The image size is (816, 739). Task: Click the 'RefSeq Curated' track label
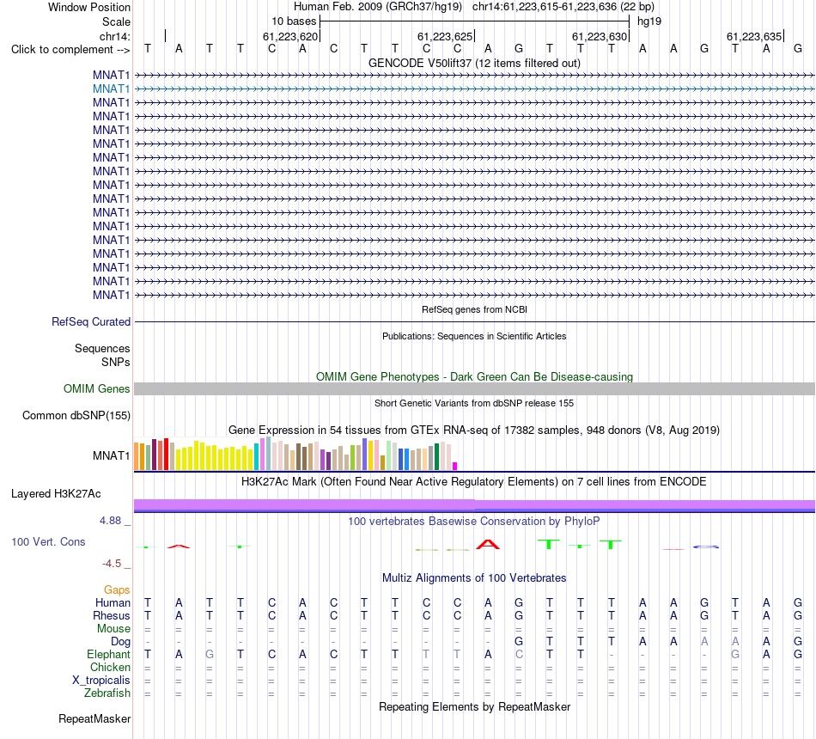91,322
